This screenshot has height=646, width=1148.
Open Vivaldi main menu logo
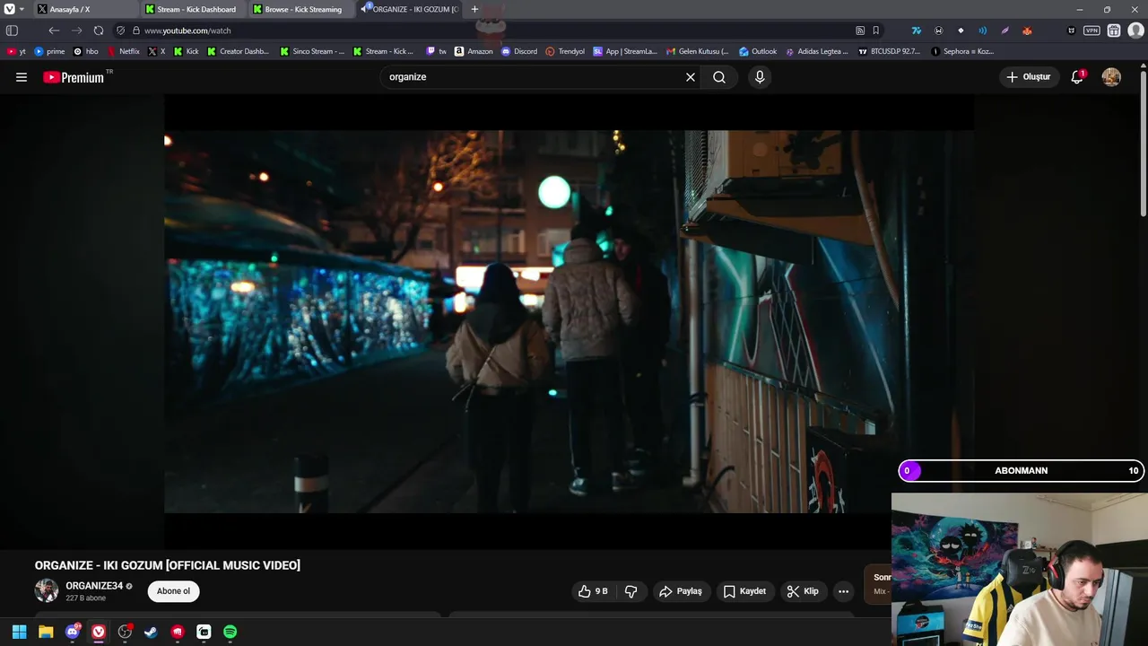[x=9, y=9]
